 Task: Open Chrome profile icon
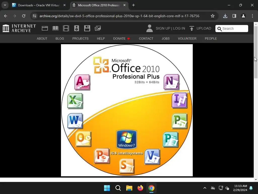point(243,16)
